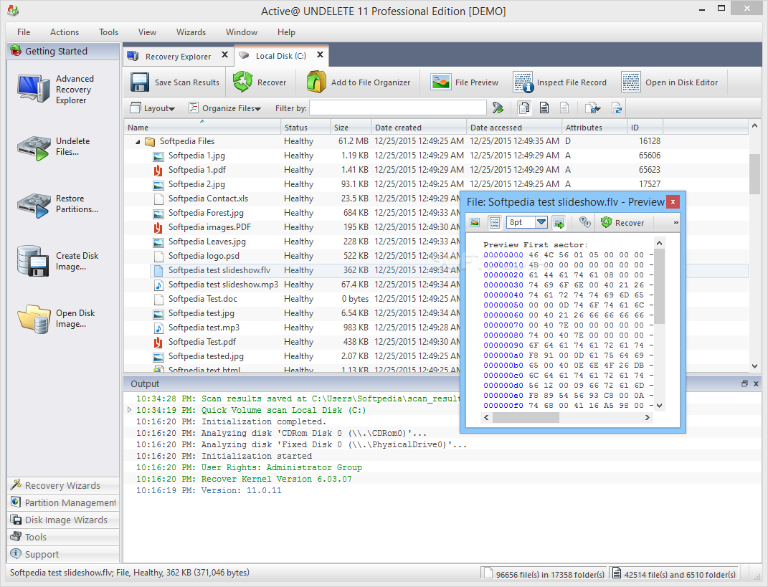Expand the Partition Management sidebar section

(63, 502)
